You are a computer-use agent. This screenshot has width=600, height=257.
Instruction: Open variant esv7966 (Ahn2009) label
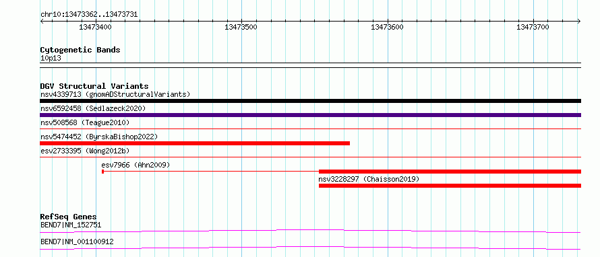[136, 165]
